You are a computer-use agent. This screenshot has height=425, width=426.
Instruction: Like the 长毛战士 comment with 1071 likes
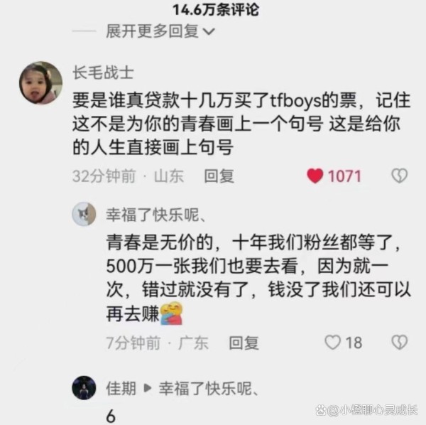pos(315,176)
